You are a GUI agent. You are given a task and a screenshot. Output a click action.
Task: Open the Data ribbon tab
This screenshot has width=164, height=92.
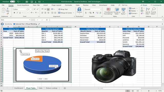click(x=77, y=5)
